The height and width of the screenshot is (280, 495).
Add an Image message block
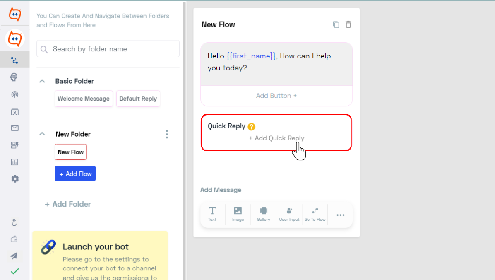238,214
